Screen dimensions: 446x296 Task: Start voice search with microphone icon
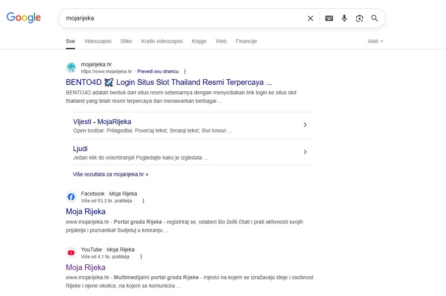(344, 18)
